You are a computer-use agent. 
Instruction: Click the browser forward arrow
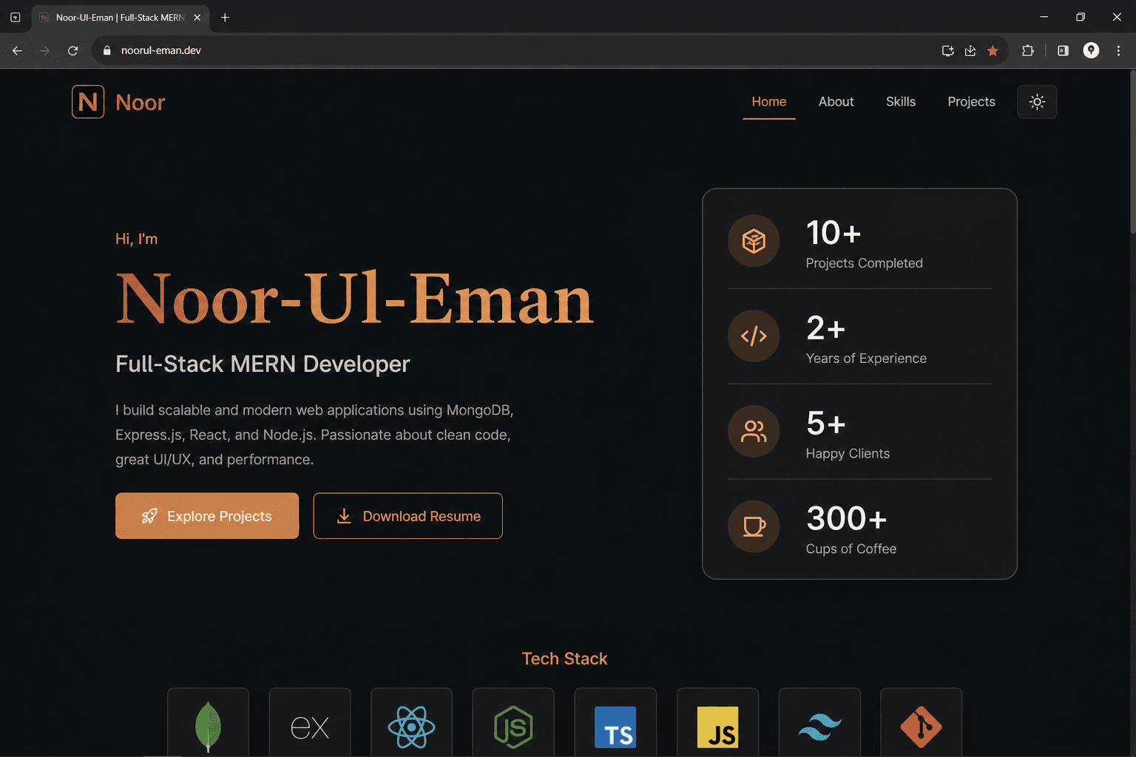(x=45, y=50)
